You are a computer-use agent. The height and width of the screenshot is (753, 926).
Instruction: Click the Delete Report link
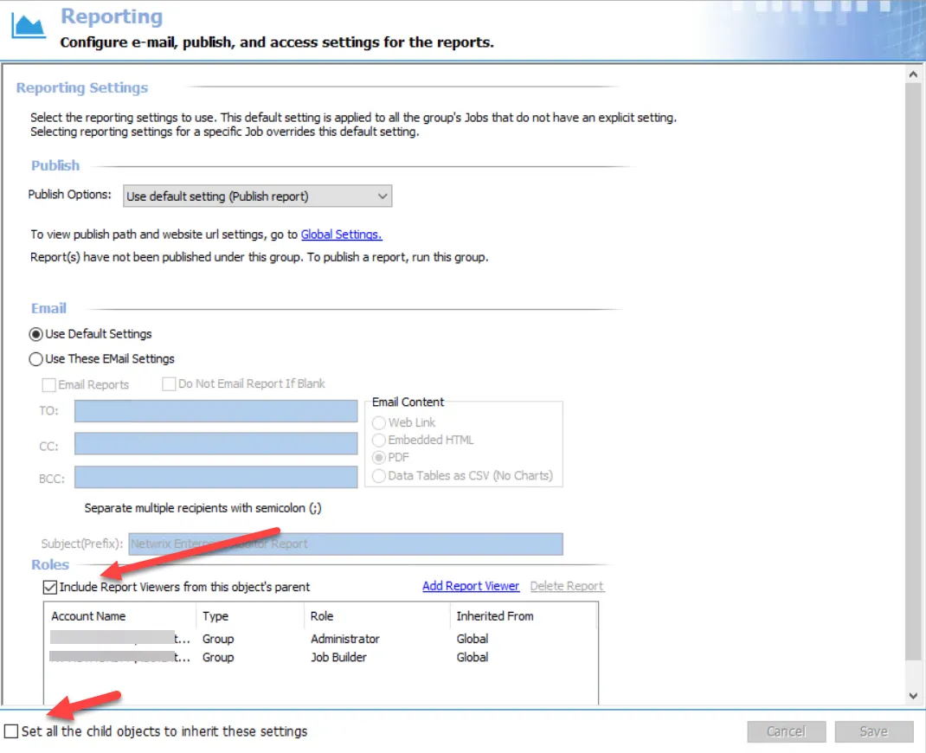click(566, 586)
